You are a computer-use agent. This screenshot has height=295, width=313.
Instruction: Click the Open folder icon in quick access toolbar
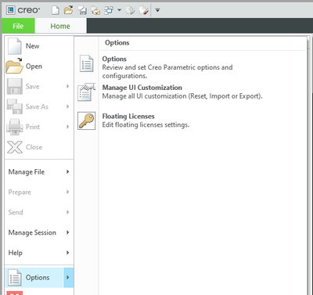pos(69,10)
